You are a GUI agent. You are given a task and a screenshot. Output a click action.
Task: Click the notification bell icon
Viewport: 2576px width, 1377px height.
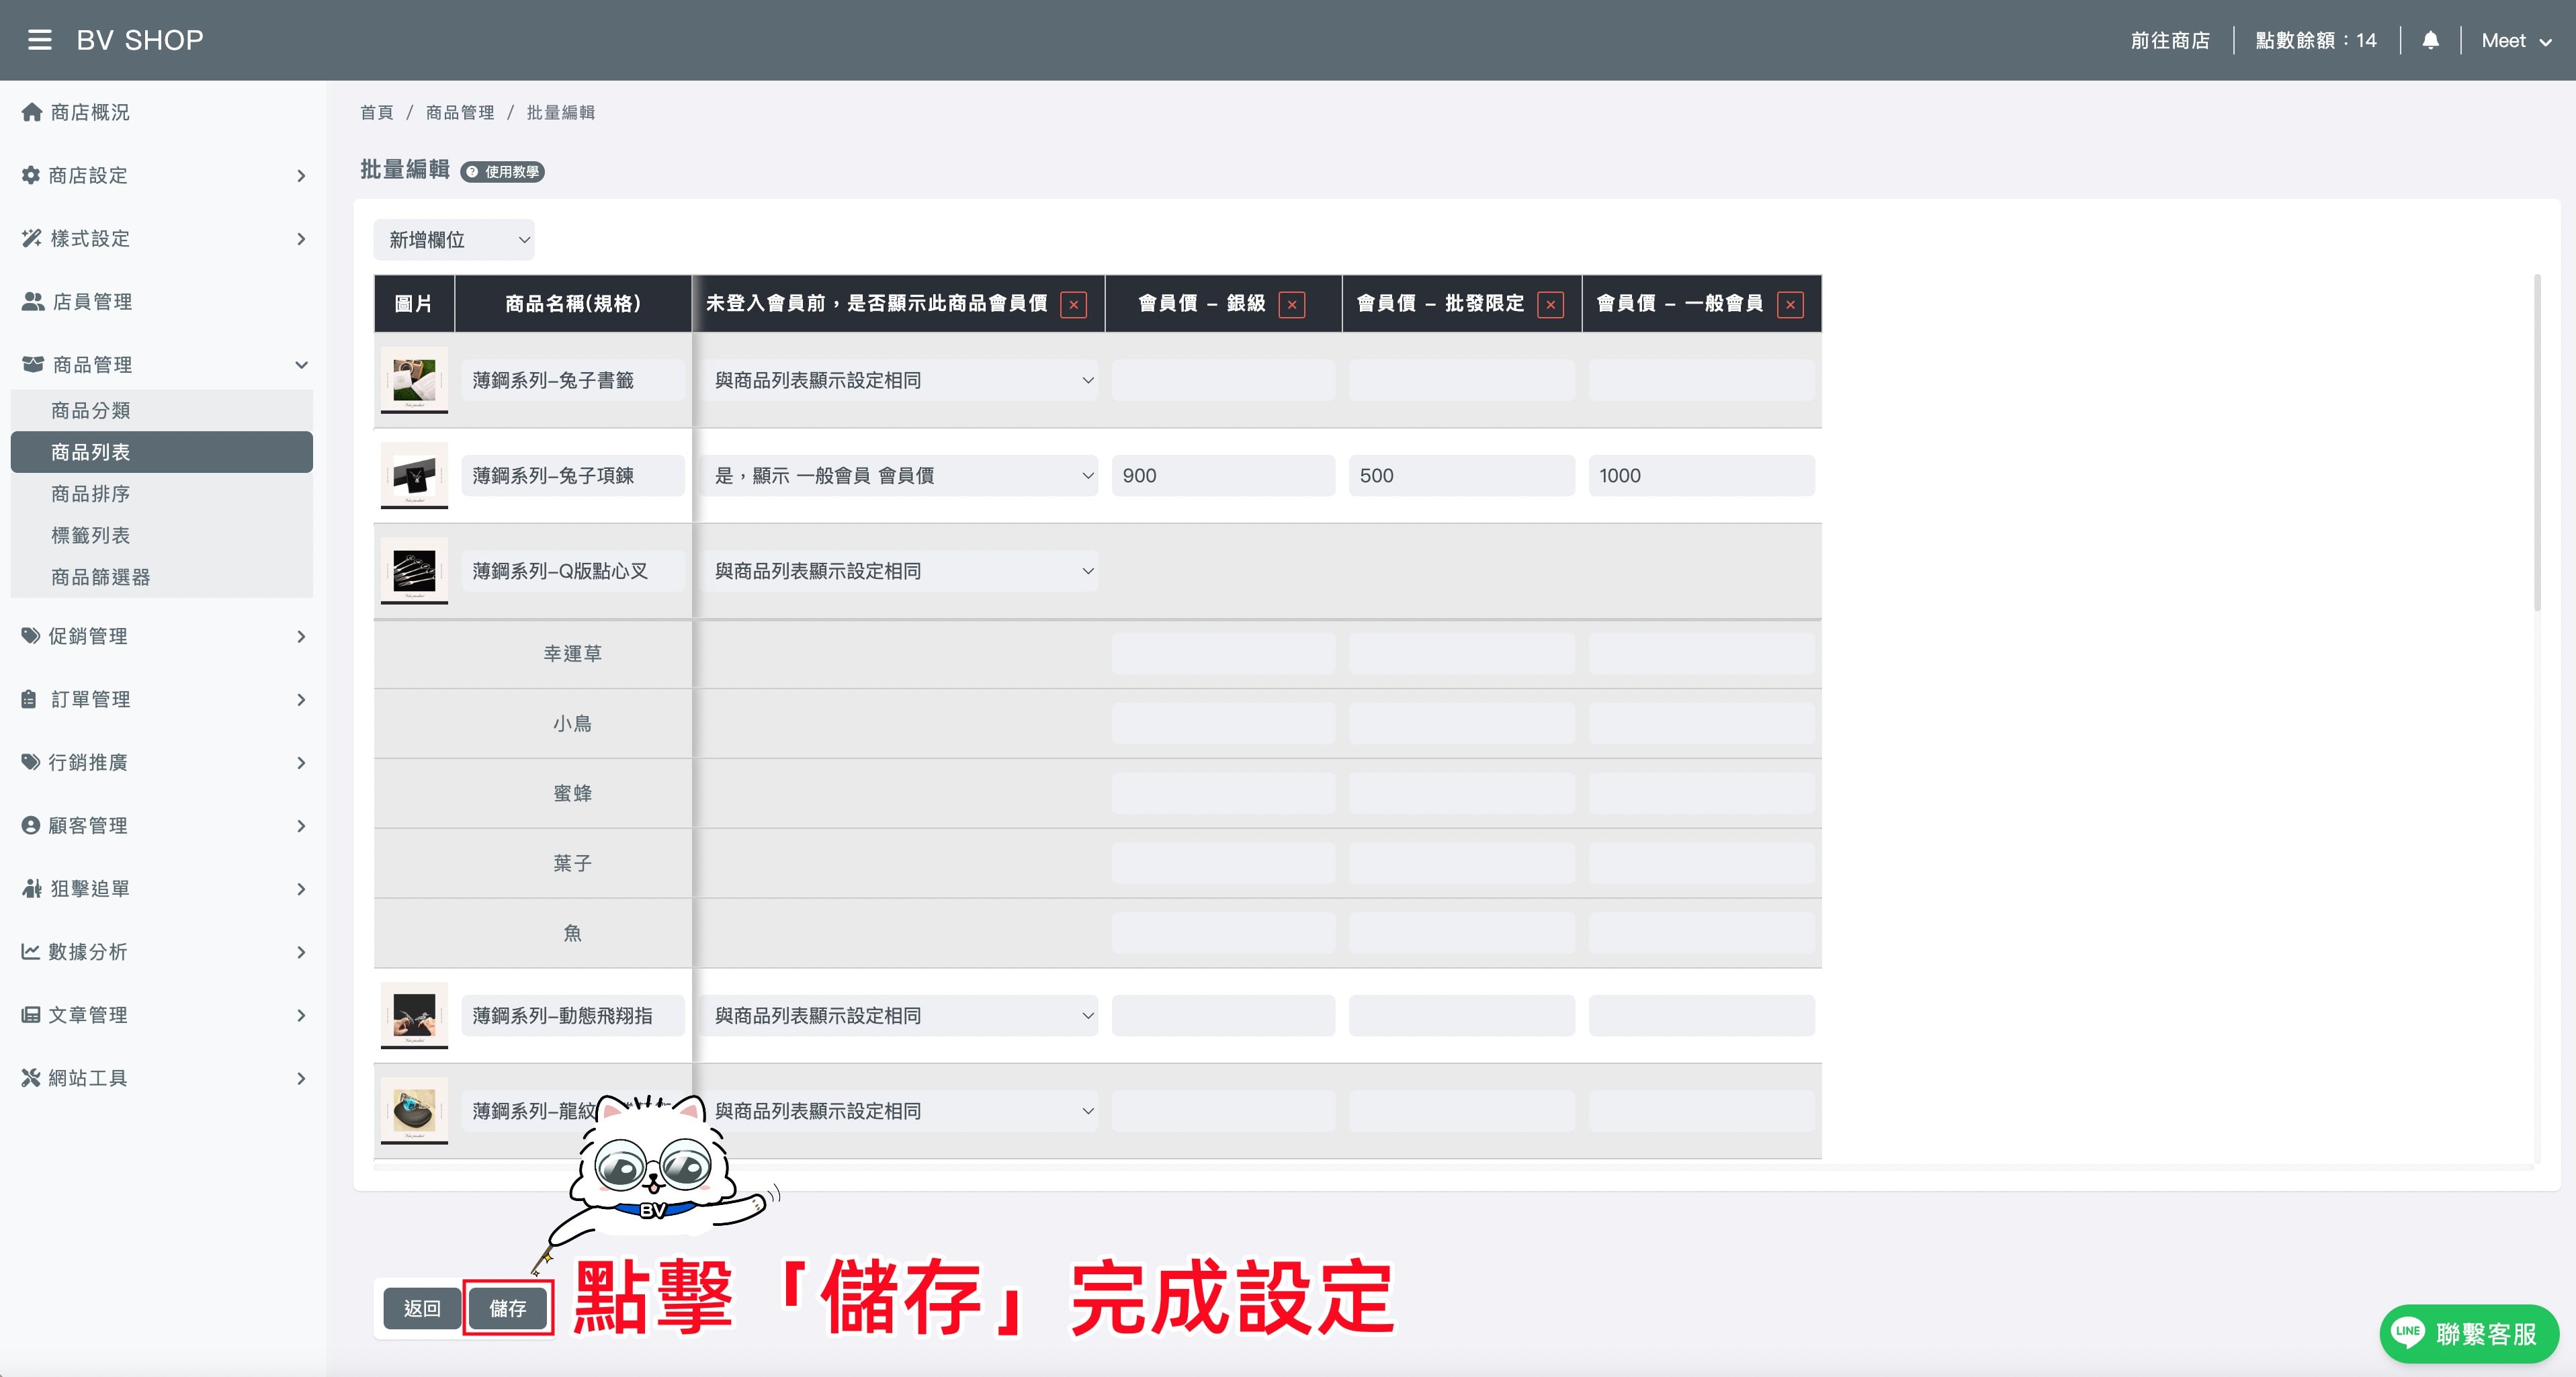pos(2430,40)
